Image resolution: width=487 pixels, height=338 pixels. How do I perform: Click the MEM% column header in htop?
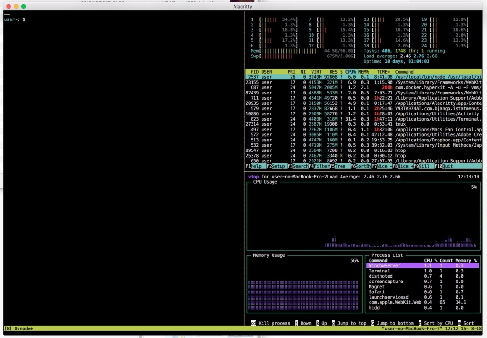(363, 72)
